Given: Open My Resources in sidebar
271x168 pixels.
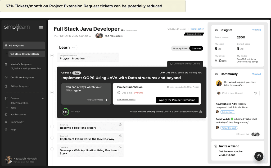Looking at the screenshot, I should pos(18,114).
